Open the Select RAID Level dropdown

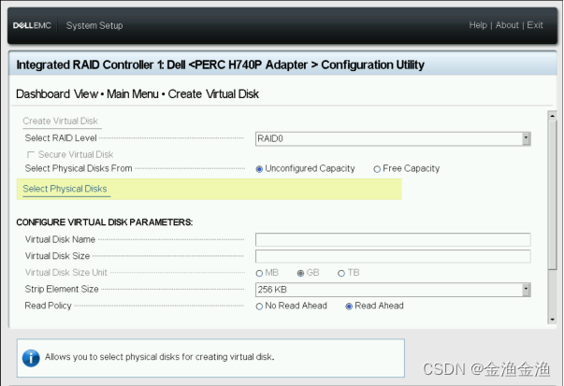393,138
